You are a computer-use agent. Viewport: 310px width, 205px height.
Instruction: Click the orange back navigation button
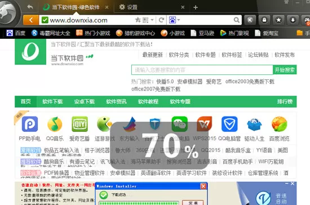tap(31, 20)
